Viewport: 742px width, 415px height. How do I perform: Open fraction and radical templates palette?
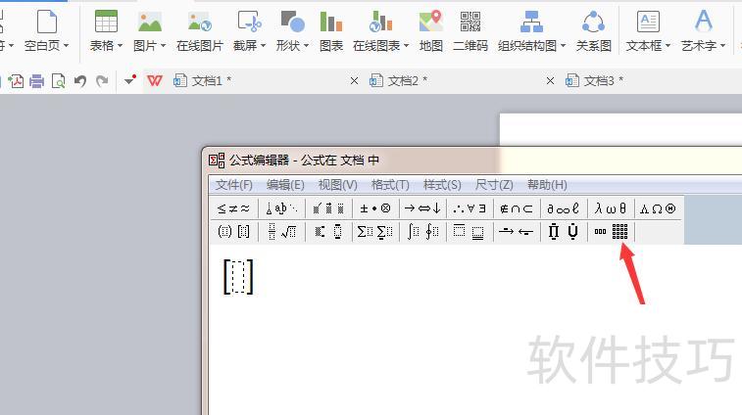pyautogui.click(x=281, y=232)
